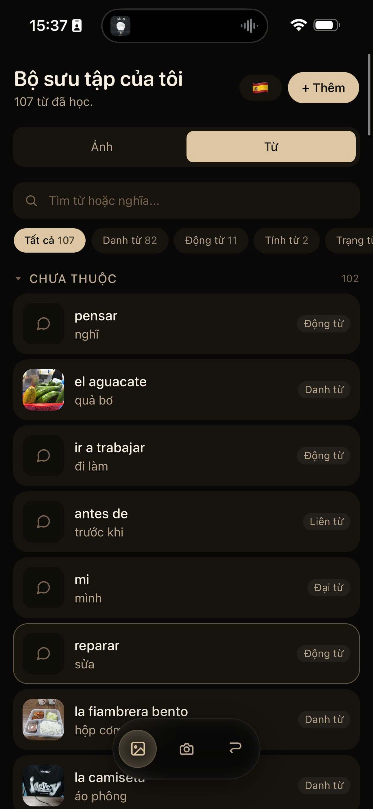Open the Spanish flag language selector
The height and width of the screenshot is (809, 373).
coord(260,88)
